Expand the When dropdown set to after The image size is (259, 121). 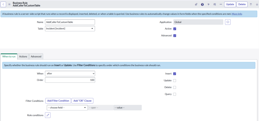click(70, 74)
